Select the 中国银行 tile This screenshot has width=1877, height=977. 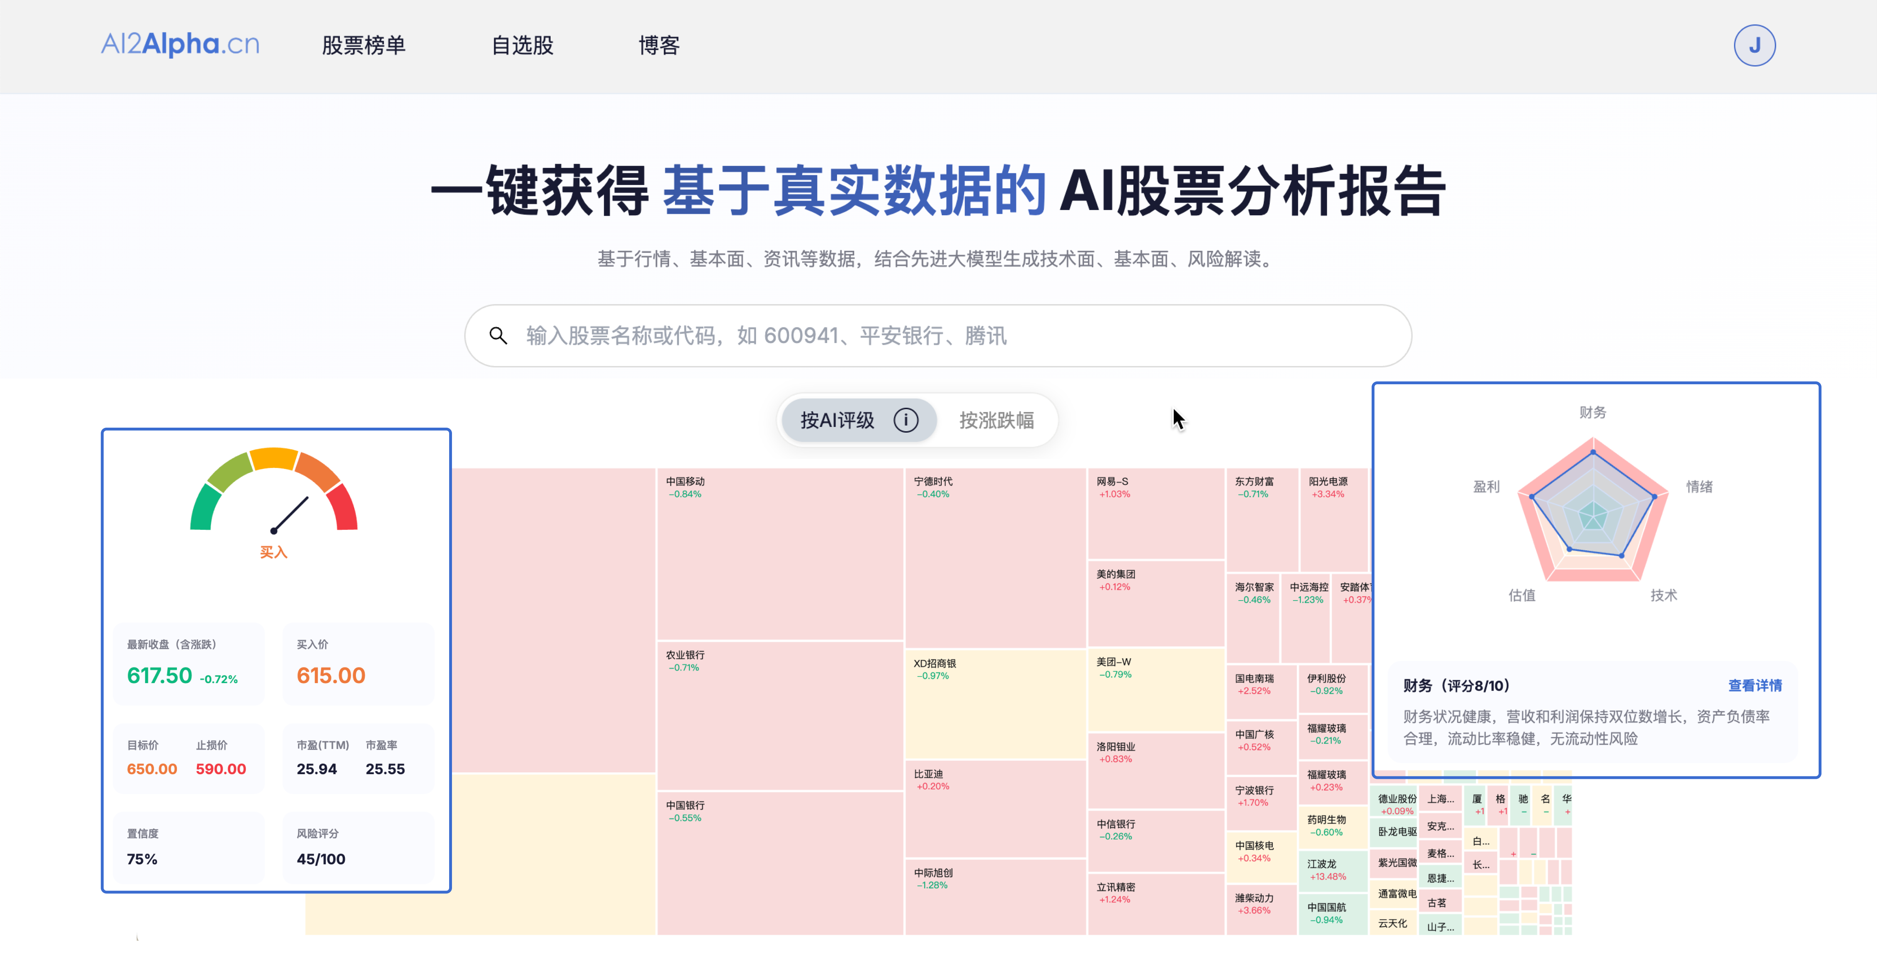tap(780, 863)
